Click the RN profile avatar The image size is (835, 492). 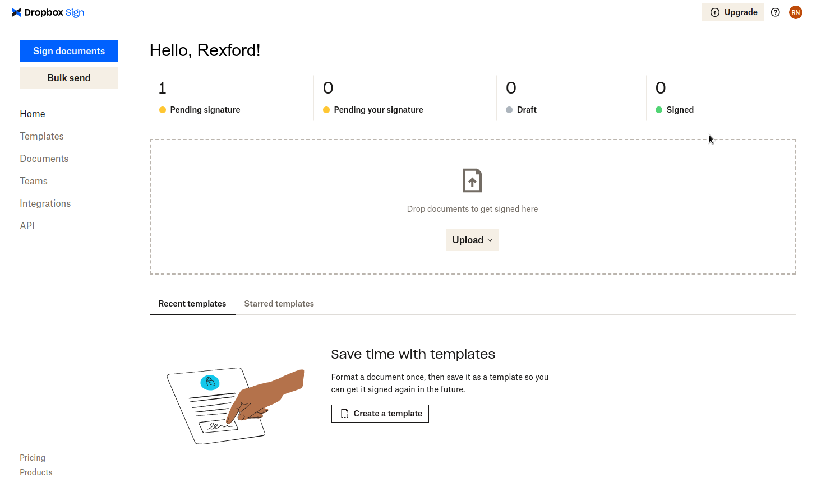[x=796, y=12]
